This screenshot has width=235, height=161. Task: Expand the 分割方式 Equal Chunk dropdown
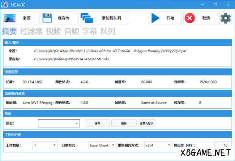coord(102,145)
